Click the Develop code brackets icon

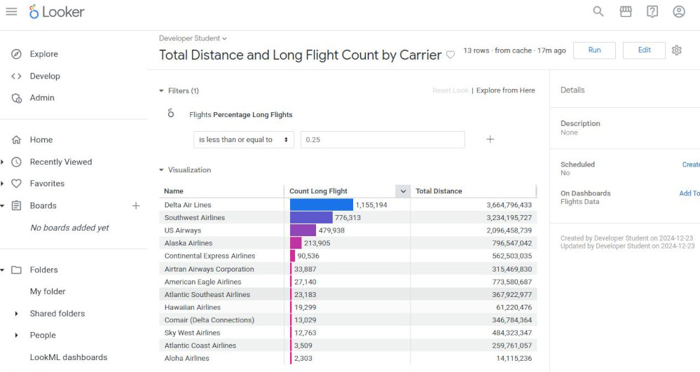point(17,76)
